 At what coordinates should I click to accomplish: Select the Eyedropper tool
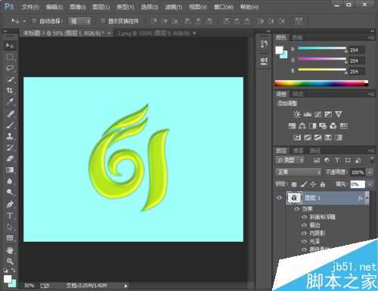(x=10, y=101)
